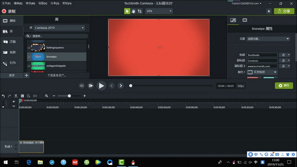Image resolution: width=297 pixels, height=167 pixels.
Task: Switch to the text properties tab icon
Action: 233,20
